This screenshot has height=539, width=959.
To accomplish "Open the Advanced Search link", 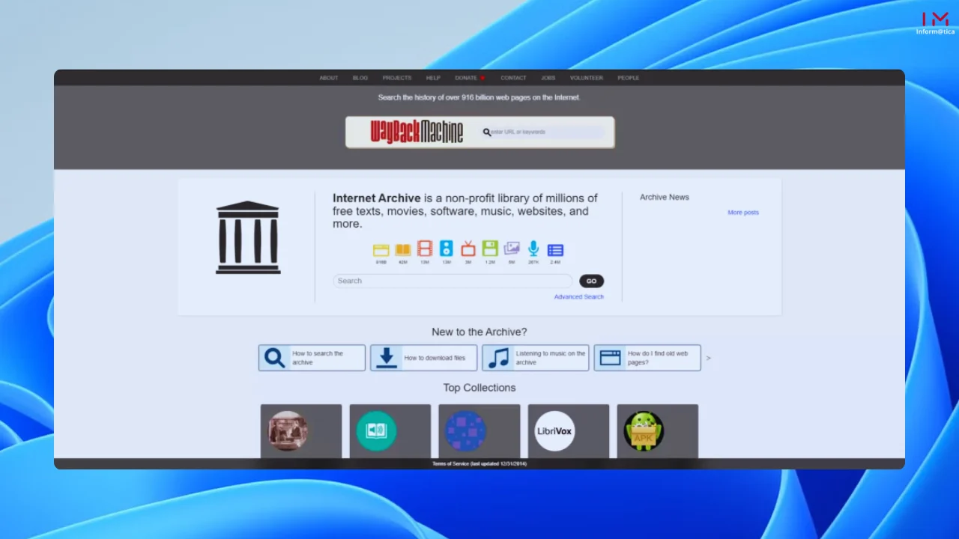I will coord(579,297).
